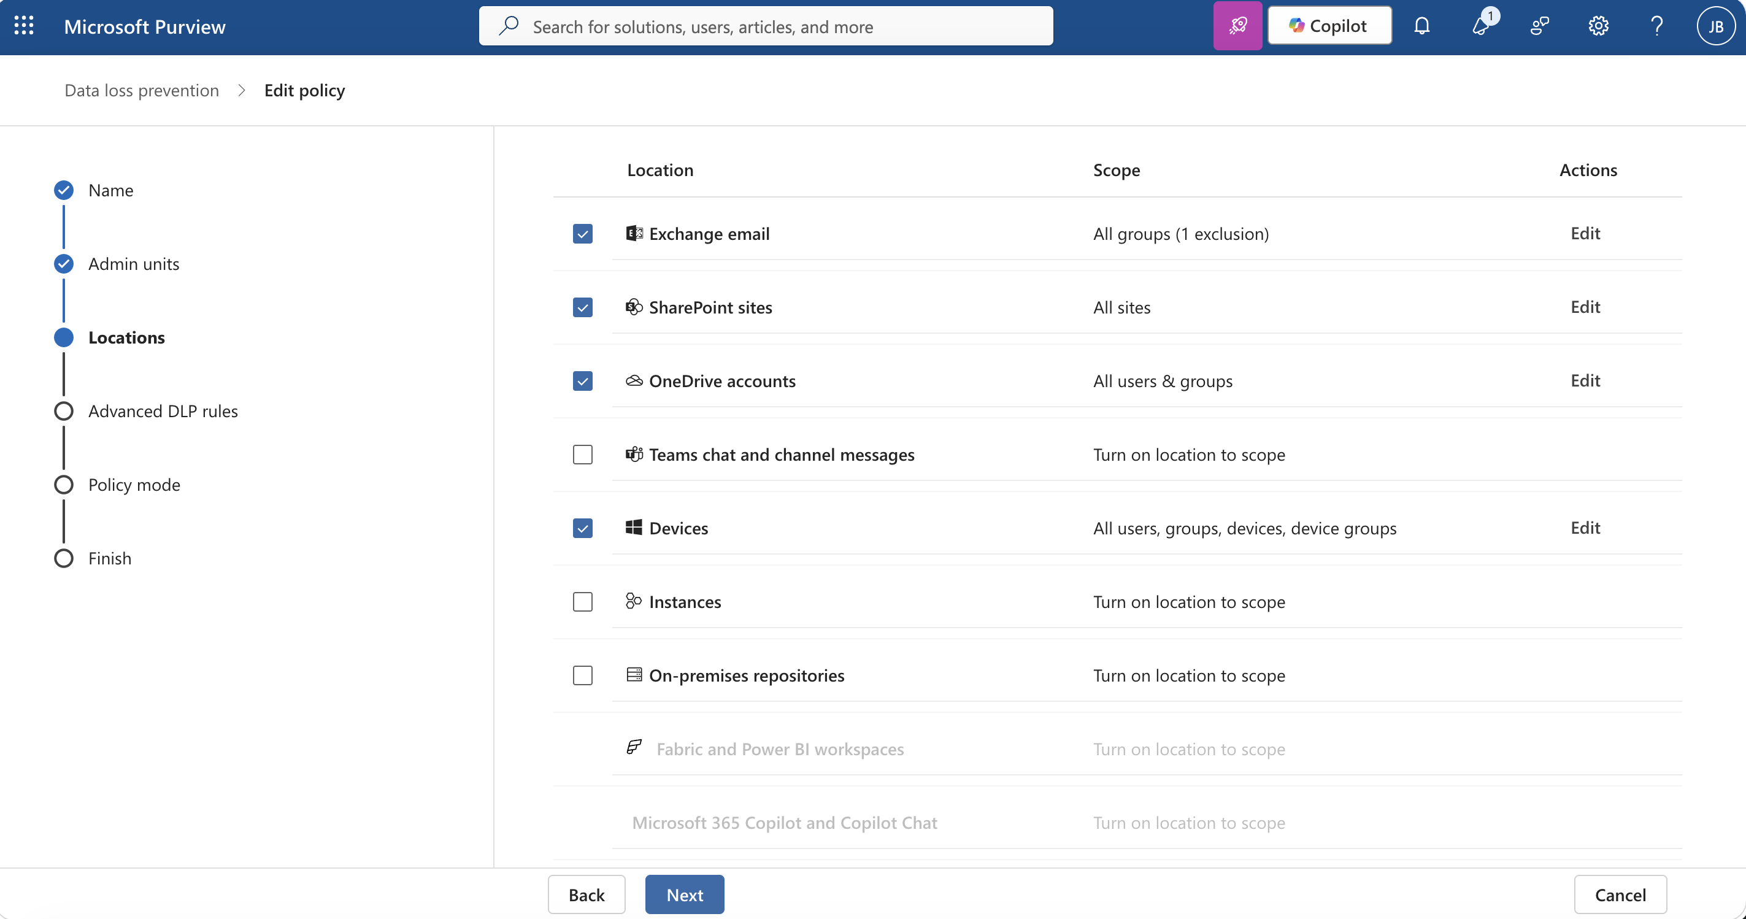Click Teams row 'Turn on location to scope'

pos(1189,455)
